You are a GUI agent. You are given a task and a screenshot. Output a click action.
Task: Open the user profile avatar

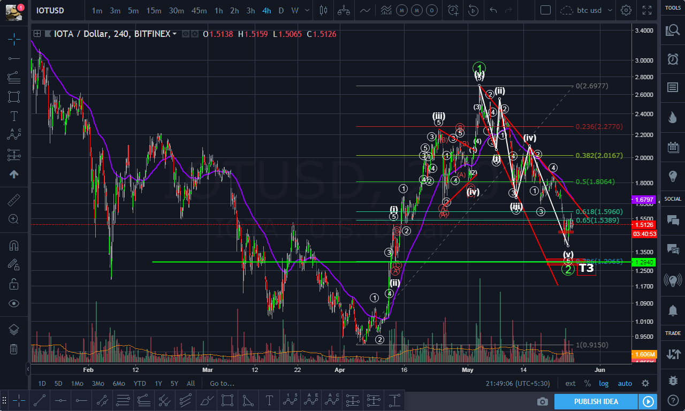(14, 11)
